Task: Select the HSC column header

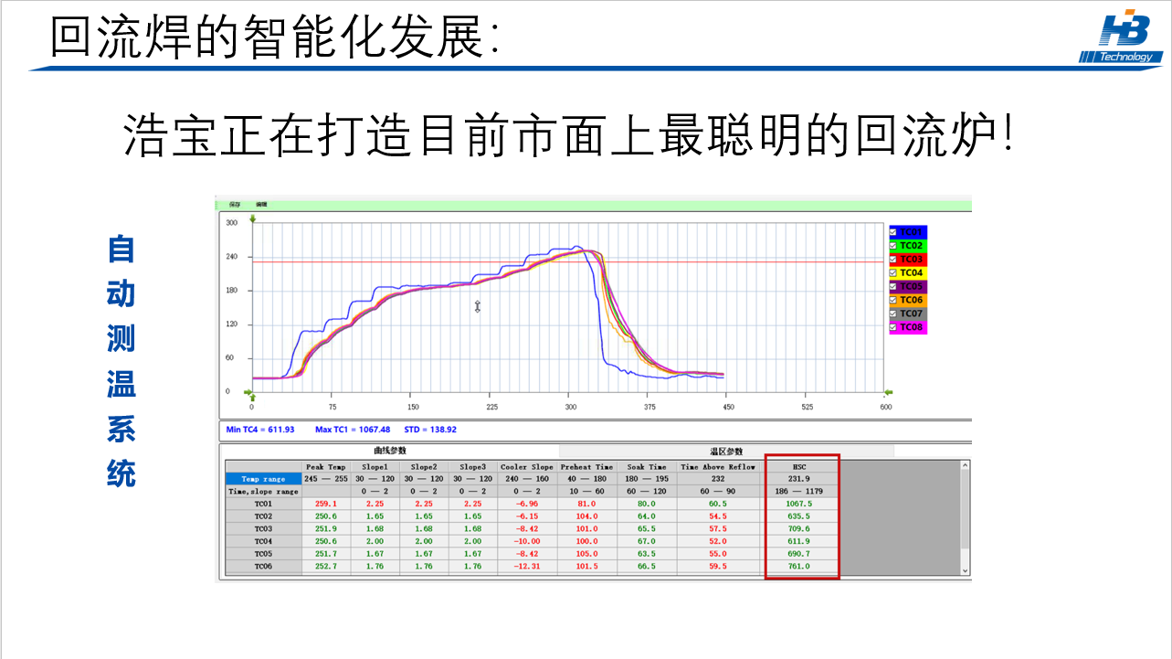Action: [x=799, y=467]
